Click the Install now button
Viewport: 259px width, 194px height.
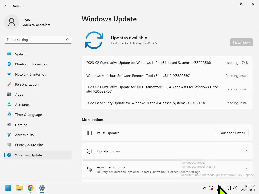click(x=241, y=42)
